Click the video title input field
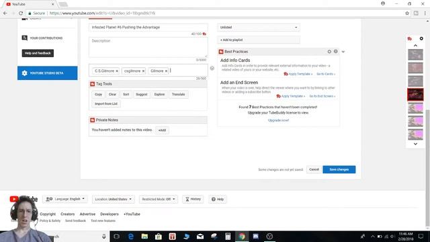This screenshot has height=242, width=430. click(148, 27)
